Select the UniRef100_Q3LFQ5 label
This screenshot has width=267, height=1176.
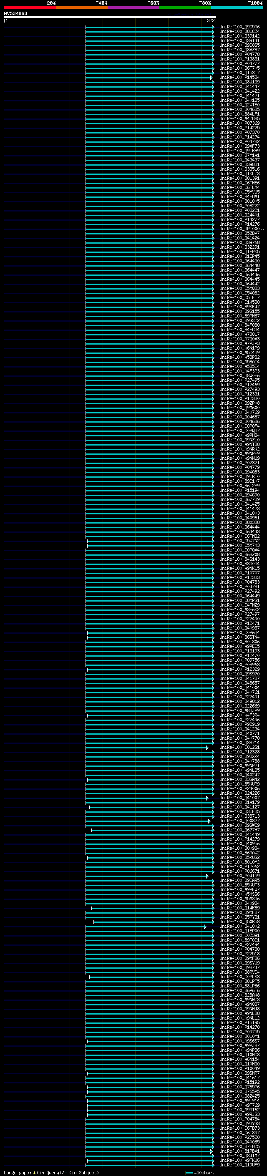click(x=239, y=812)
